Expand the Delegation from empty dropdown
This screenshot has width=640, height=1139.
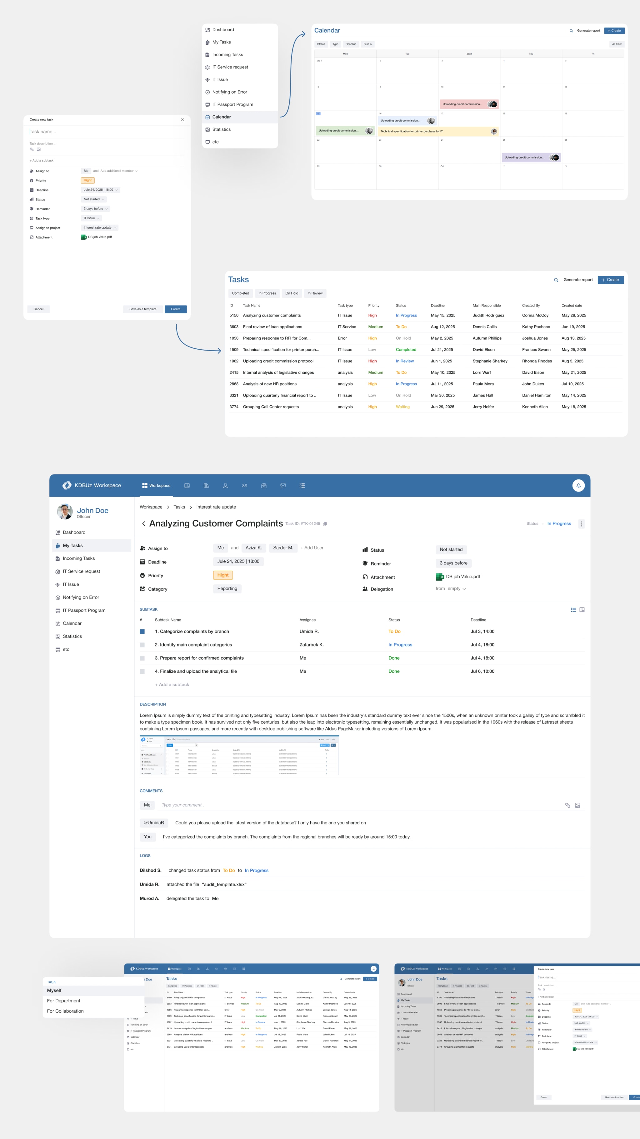(451, 589)
